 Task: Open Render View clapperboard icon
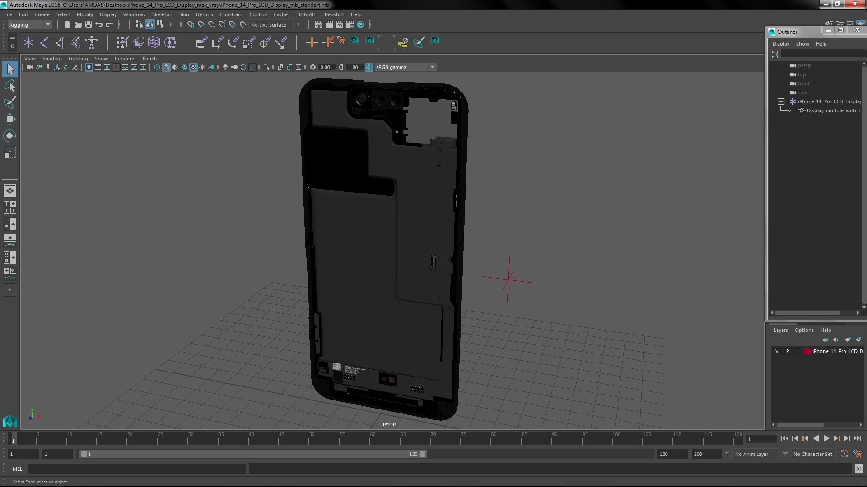[318, 25]
